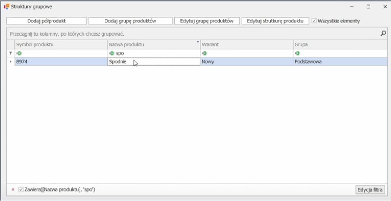Image resolution: width=391 pixels, height=201 pixels.
Task: Remove the active filter with red X
Action: click(13, 189)
